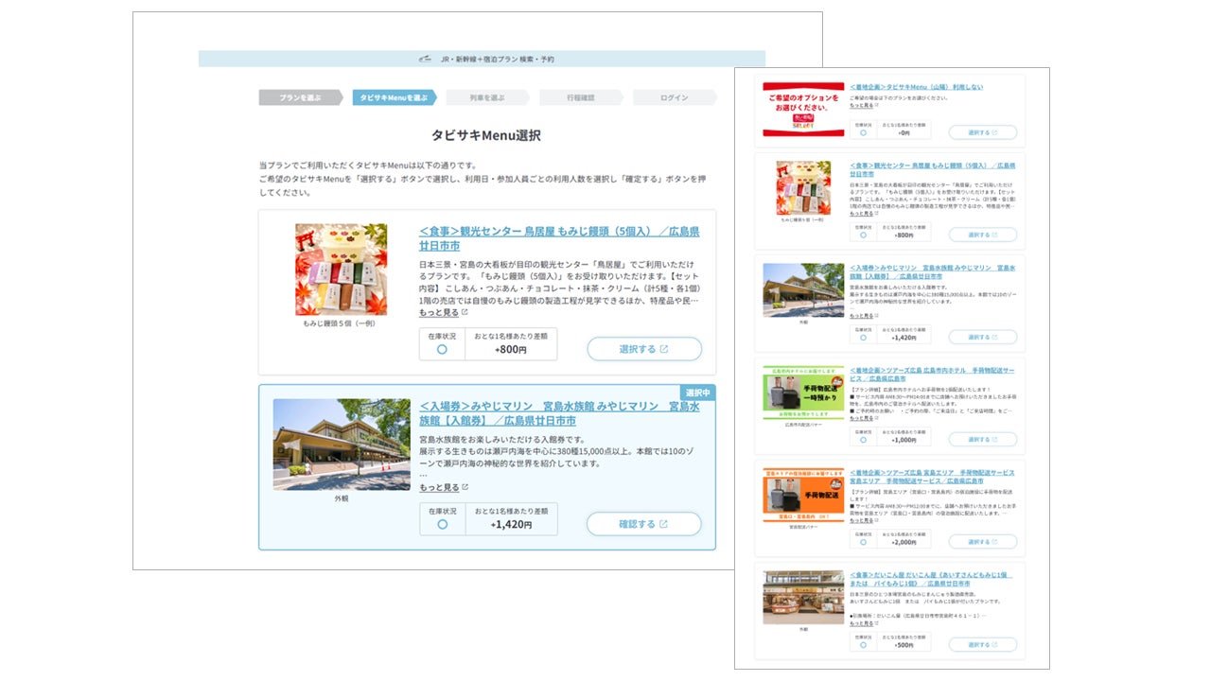The image size is (1211, 681).
Task: Click the +2,000円 price text
Action: click(904, 543)
